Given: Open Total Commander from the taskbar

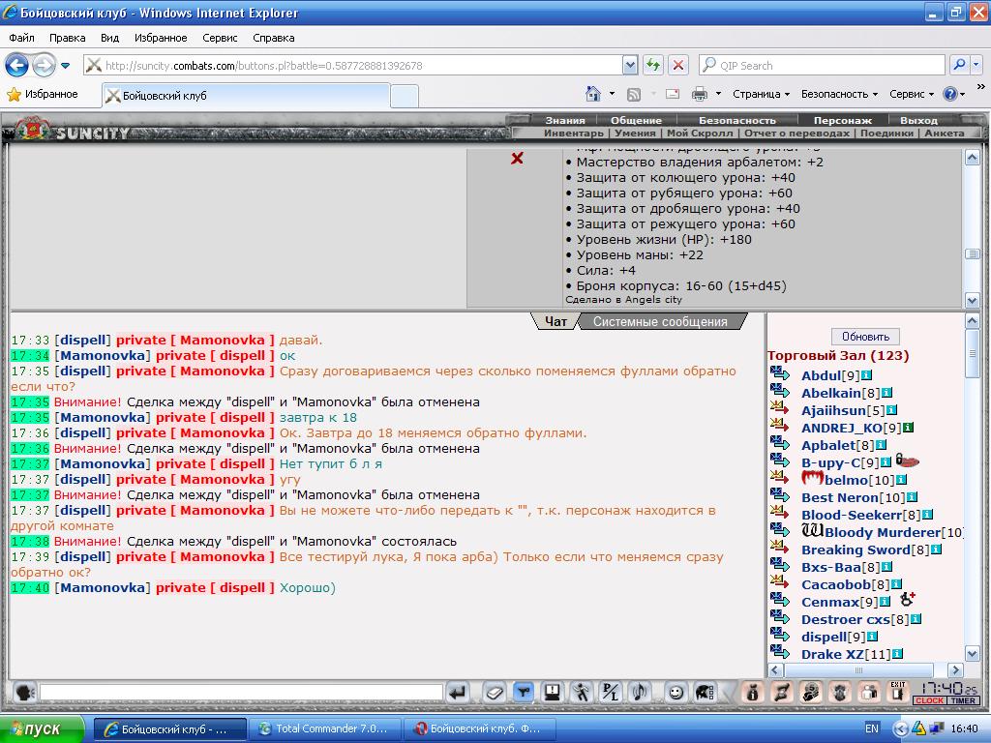Looking at the screenshot, I should (x=325, y=729).
